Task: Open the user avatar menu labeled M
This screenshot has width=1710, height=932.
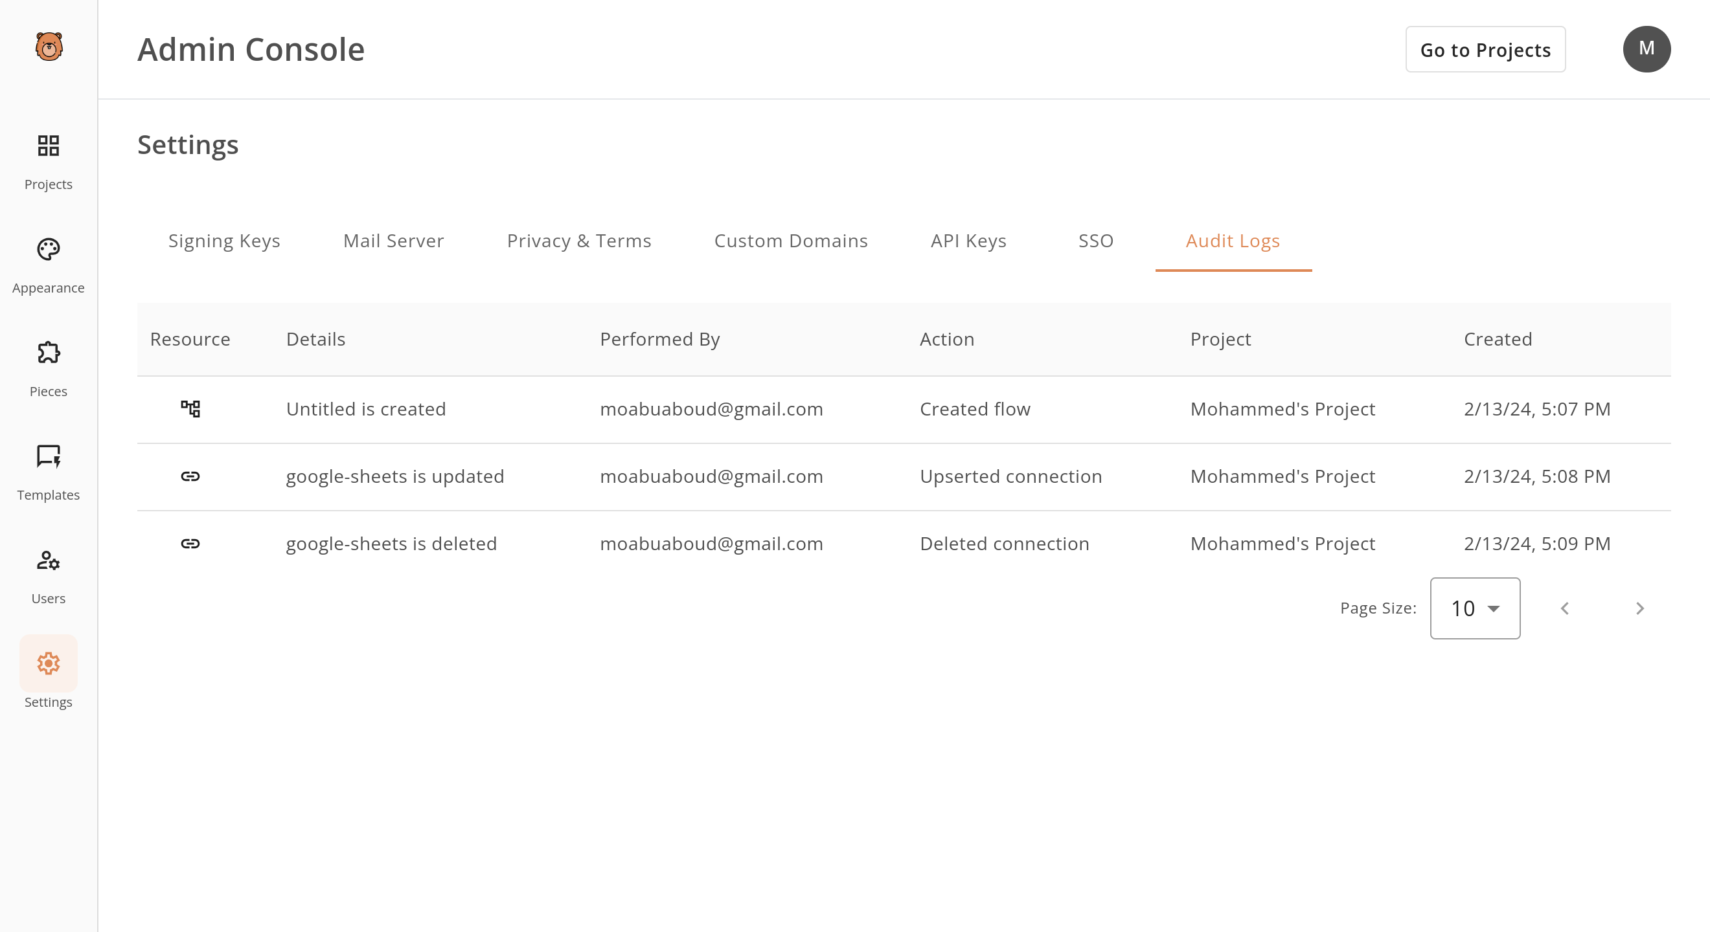Action: pos(1648,49)
